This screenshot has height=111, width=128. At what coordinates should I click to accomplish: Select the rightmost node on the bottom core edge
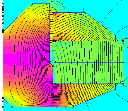click(x=73, y=107)
